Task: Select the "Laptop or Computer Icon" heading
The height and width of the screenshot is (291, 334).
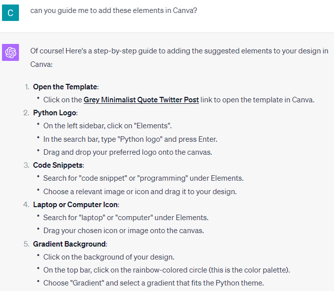Action: [76, 205]
